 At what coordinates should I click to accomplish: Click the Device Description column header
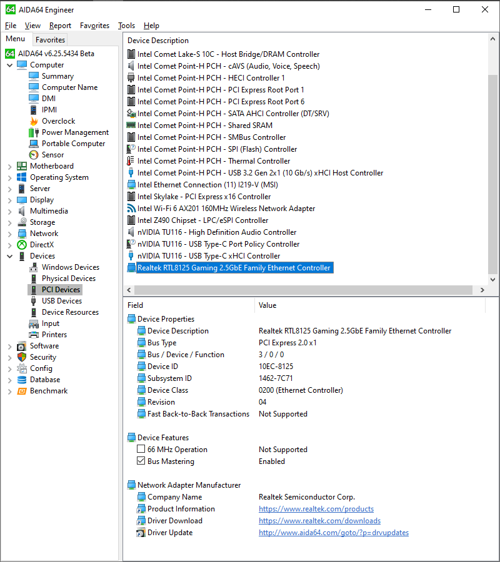coord(158,41)
